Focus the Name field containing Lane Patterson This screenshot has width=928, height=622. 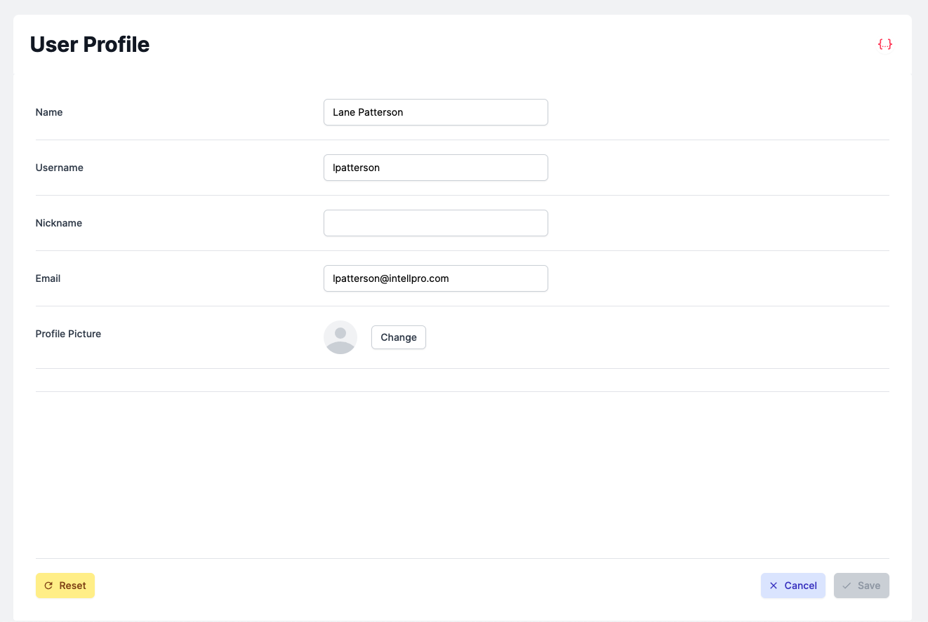(435, 112)
